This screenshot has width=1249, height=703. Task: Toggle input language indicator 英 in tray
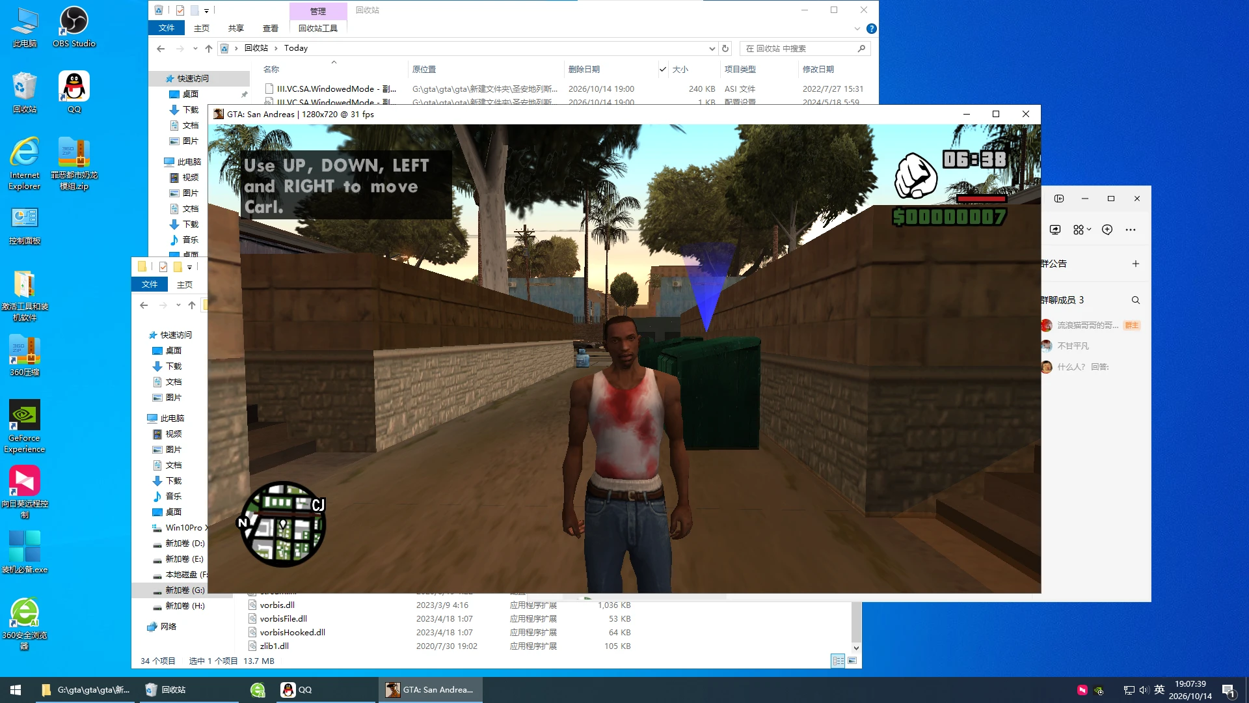pyautogui.click(x=1159, y=690)
